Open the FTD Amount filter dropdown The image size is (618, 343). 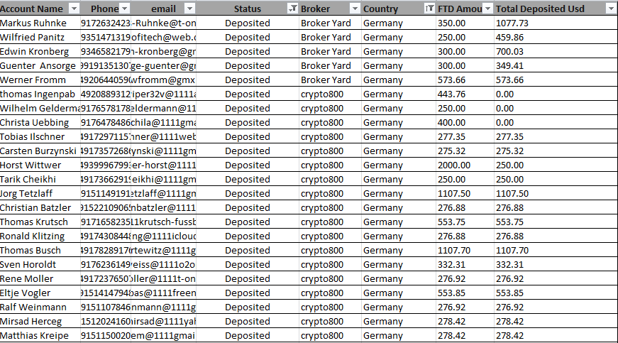click(487, 9)
